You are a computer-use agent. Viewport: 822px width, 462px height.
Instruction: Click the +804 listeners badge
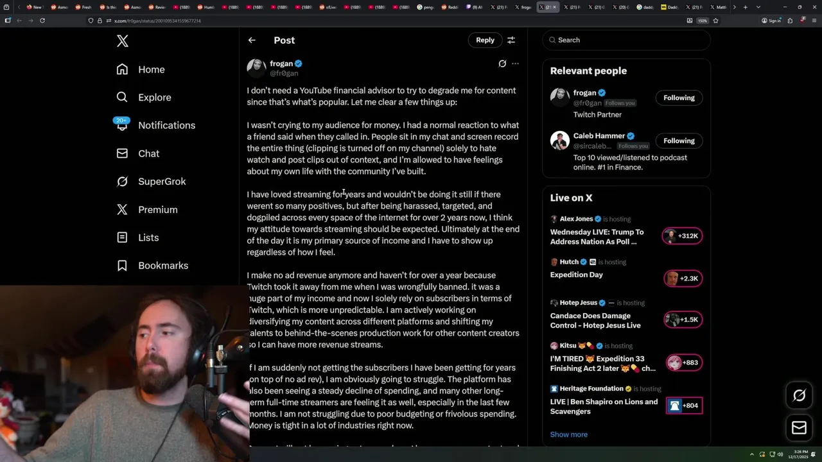[684, 406]
